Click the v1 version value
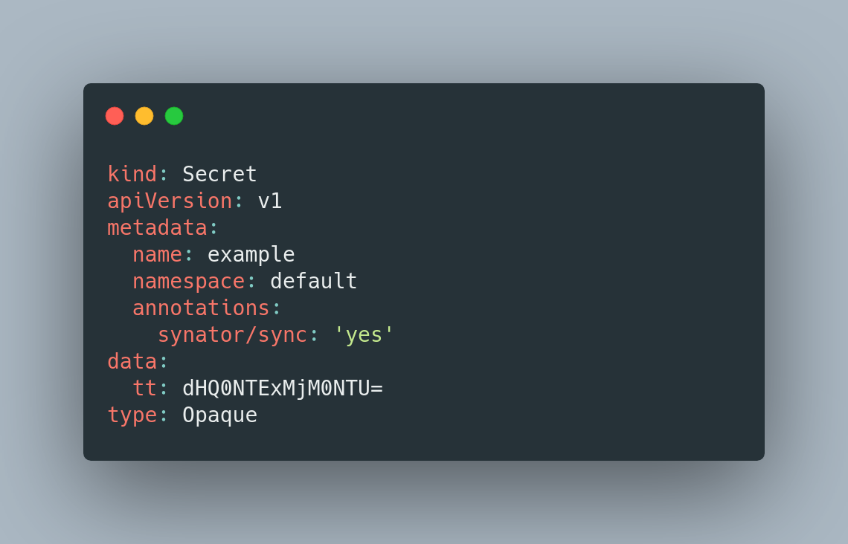The height and width of the screenshot is (544, 848). pos(270,201)
